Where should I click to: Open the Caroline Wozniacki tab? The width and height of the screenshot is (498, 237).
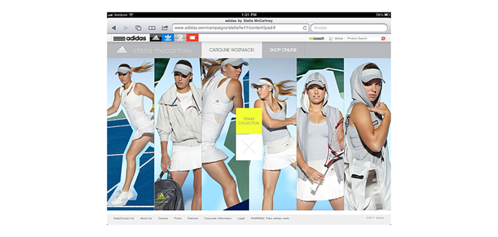tap(232, 50)
